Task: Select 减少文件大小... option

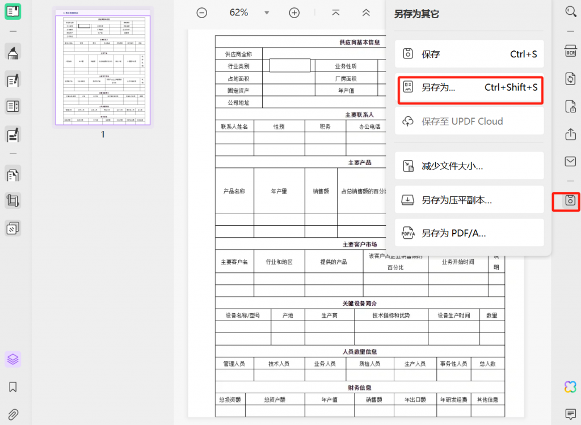Action: (x=469, y=166)
